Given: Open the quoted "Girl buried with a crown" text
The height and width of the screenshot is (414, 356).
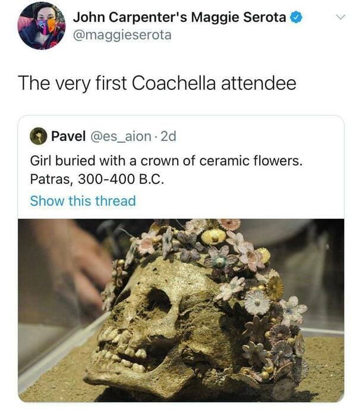Looking at the screenshot, I should pos(166,161).
